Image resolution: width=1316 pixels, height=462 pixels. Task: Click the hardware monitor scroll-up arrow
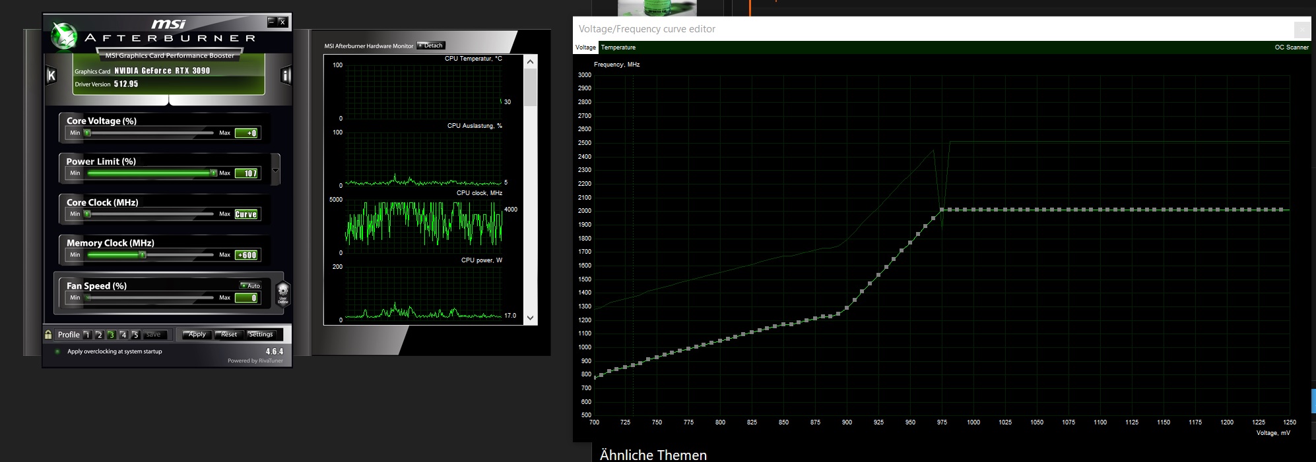point(530,61)
